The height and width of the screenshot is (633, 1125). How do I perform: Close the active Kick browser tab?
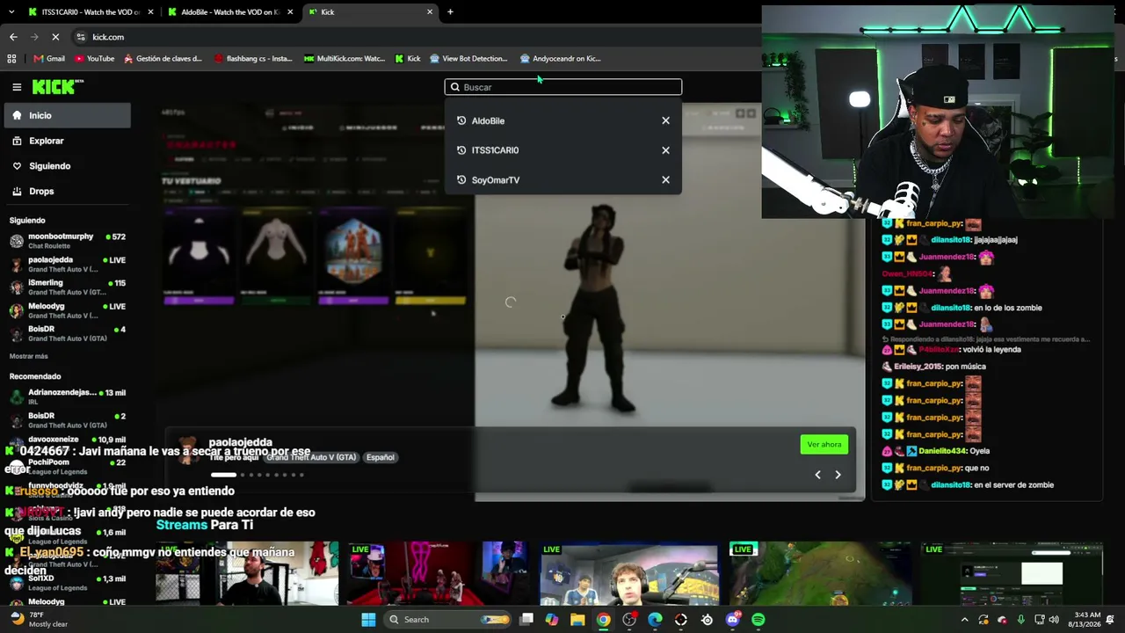tap(430, 12)
